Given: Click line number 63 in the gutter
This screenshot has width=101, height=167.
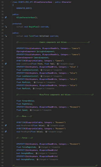Looking at the screenshot, I should [3, 163].
